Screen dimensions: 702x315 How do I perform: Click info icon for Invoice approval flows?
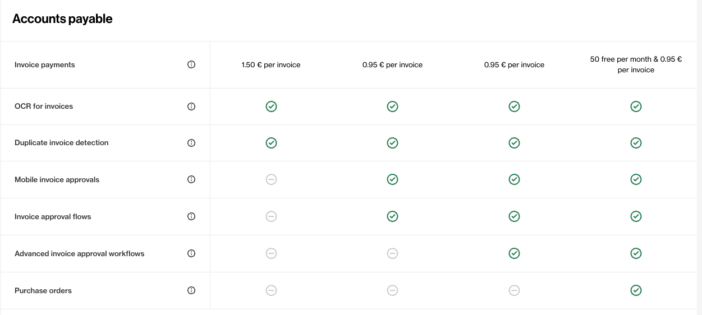click(x=191, y=216)
